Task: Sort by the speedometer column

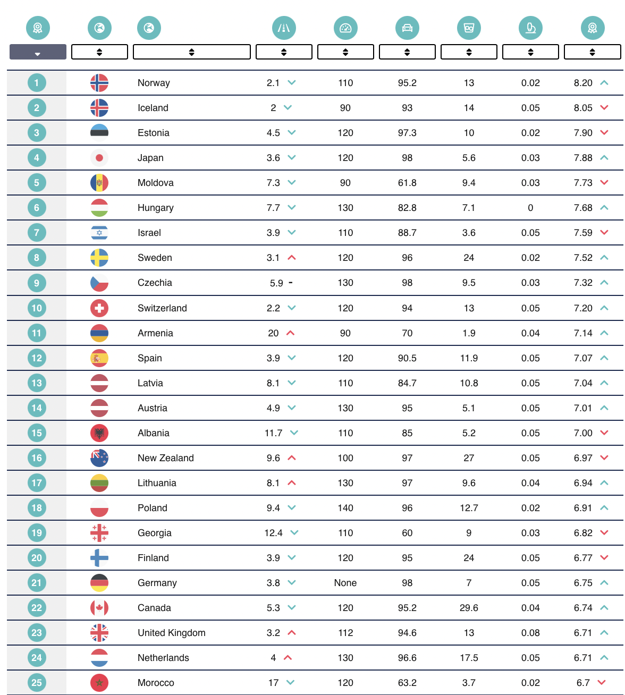Action: [345, 52]
